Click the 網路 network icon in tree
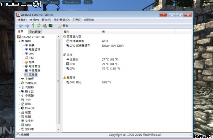This screenshot has width=213, height=139. [23, 104]
